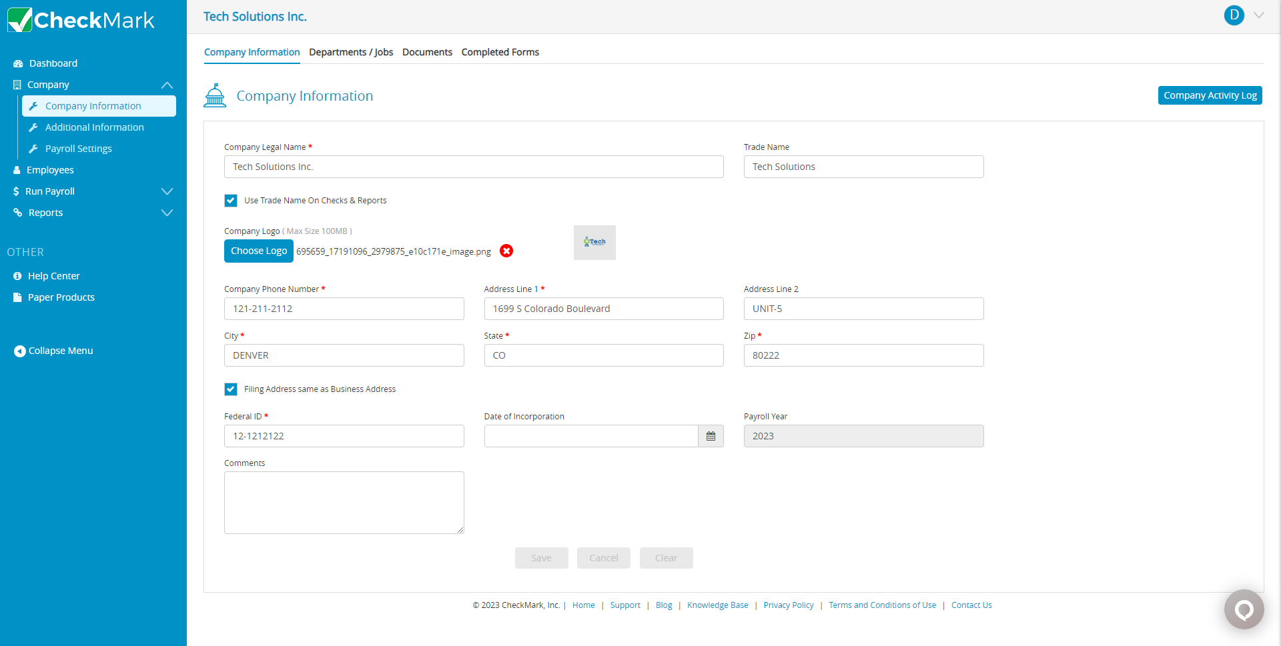1281x646 pixels.
Task: Open the user account dropdown arrow
Action: pos(1259,15)
